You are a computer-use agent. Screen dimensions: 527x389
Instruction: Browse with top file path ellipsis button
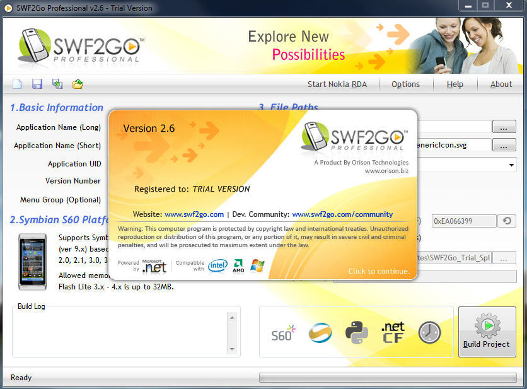(x=504, y=127)
